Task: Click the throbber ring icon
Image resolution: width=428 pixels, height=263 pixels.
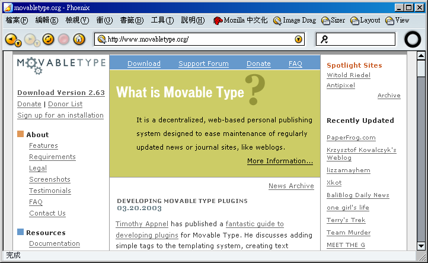Action: [413, 39]
